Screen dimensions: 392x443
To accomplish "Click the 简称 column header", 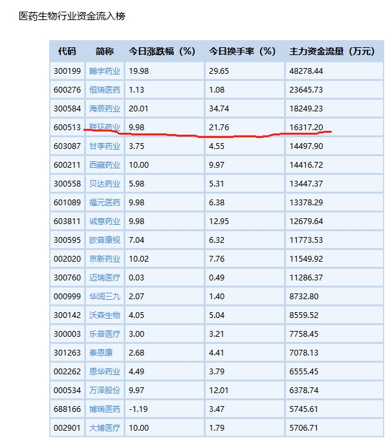I will (x=105, y=51).
